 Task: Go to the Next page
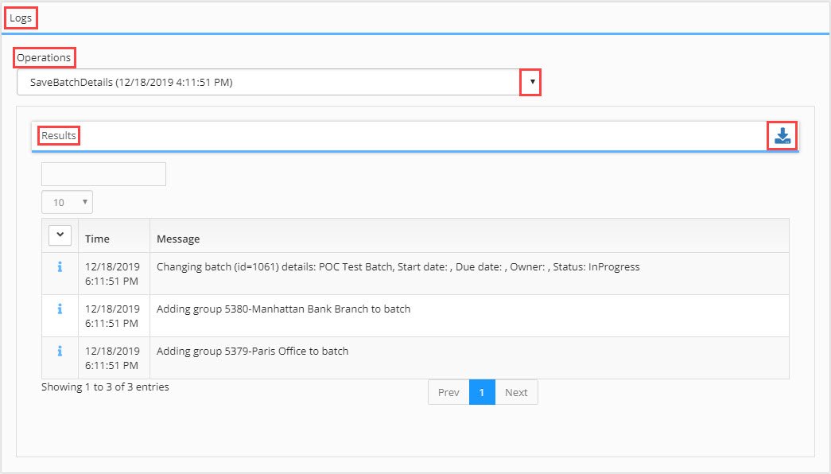[x=516, y=392]
